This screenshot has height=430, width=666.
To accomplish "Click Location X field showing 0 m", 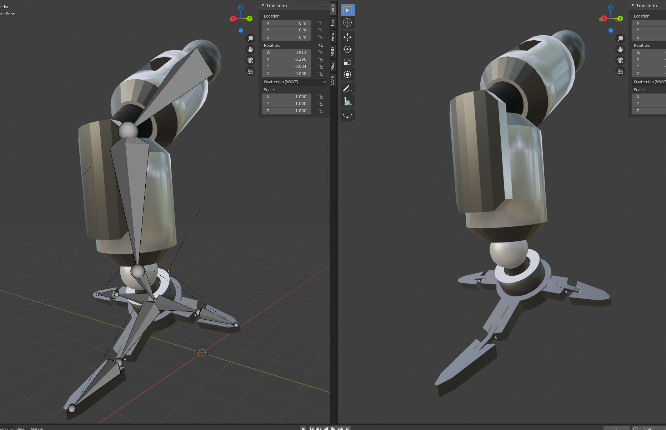I will tap(286, 23).
